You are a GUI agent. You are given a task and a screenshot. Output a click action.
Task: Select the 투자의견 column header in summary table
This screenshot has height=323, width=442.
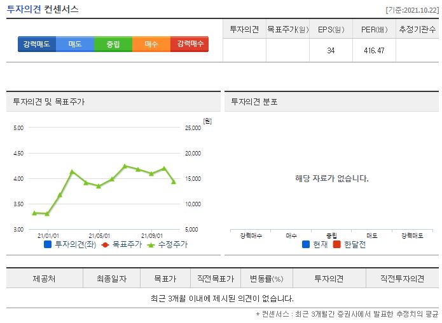tap(244, 29)
